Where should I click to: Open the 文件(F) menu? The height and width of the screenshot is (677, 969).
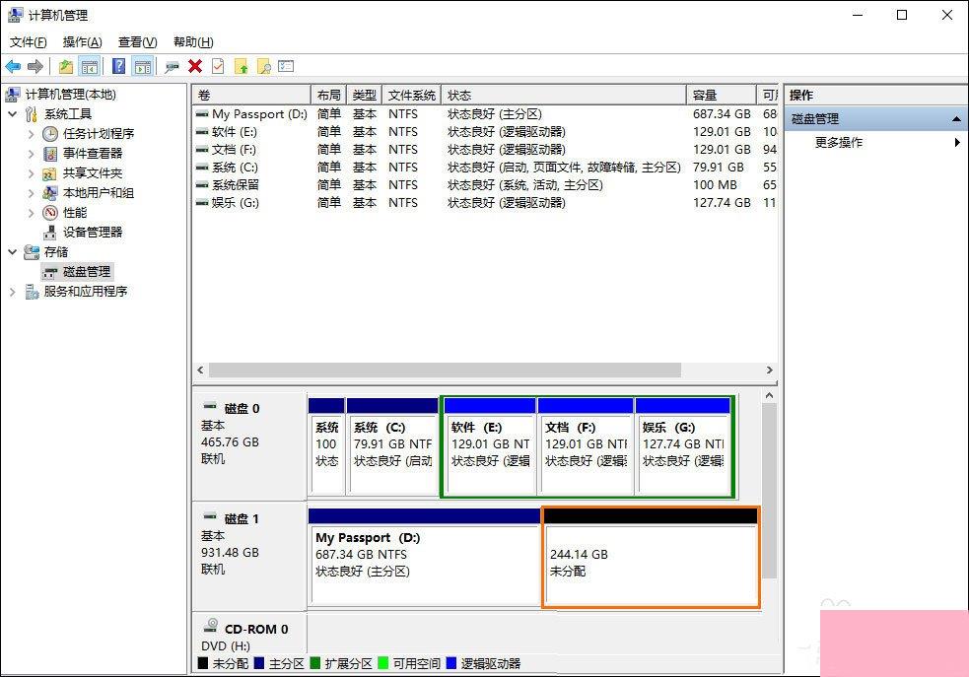[x=28, y=42]
